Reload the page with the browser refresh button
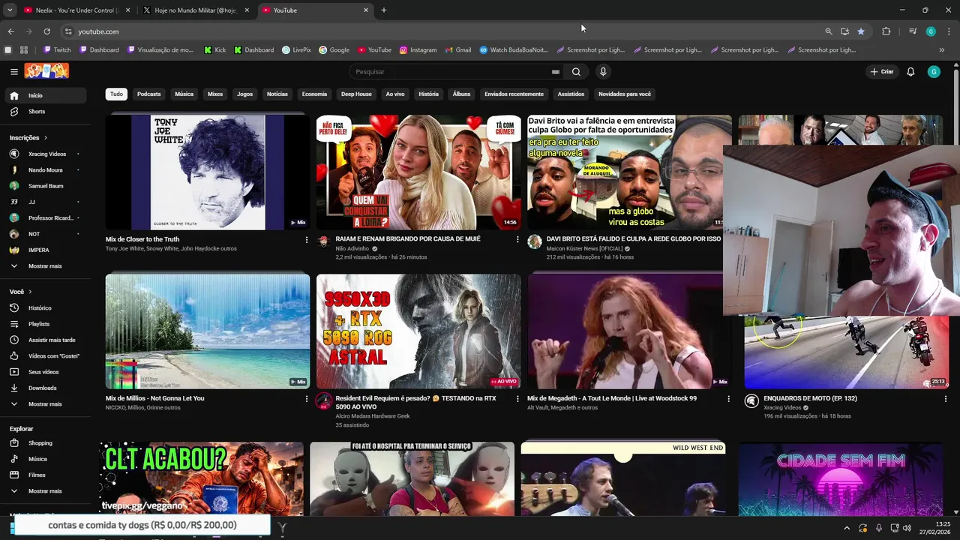 (x=46, y=31)
